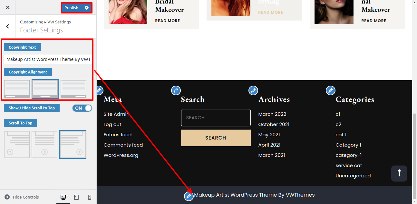Select left copyright alignment option
Image resolution: width=417 pixels, height=204 pixels.
(17, 89)
